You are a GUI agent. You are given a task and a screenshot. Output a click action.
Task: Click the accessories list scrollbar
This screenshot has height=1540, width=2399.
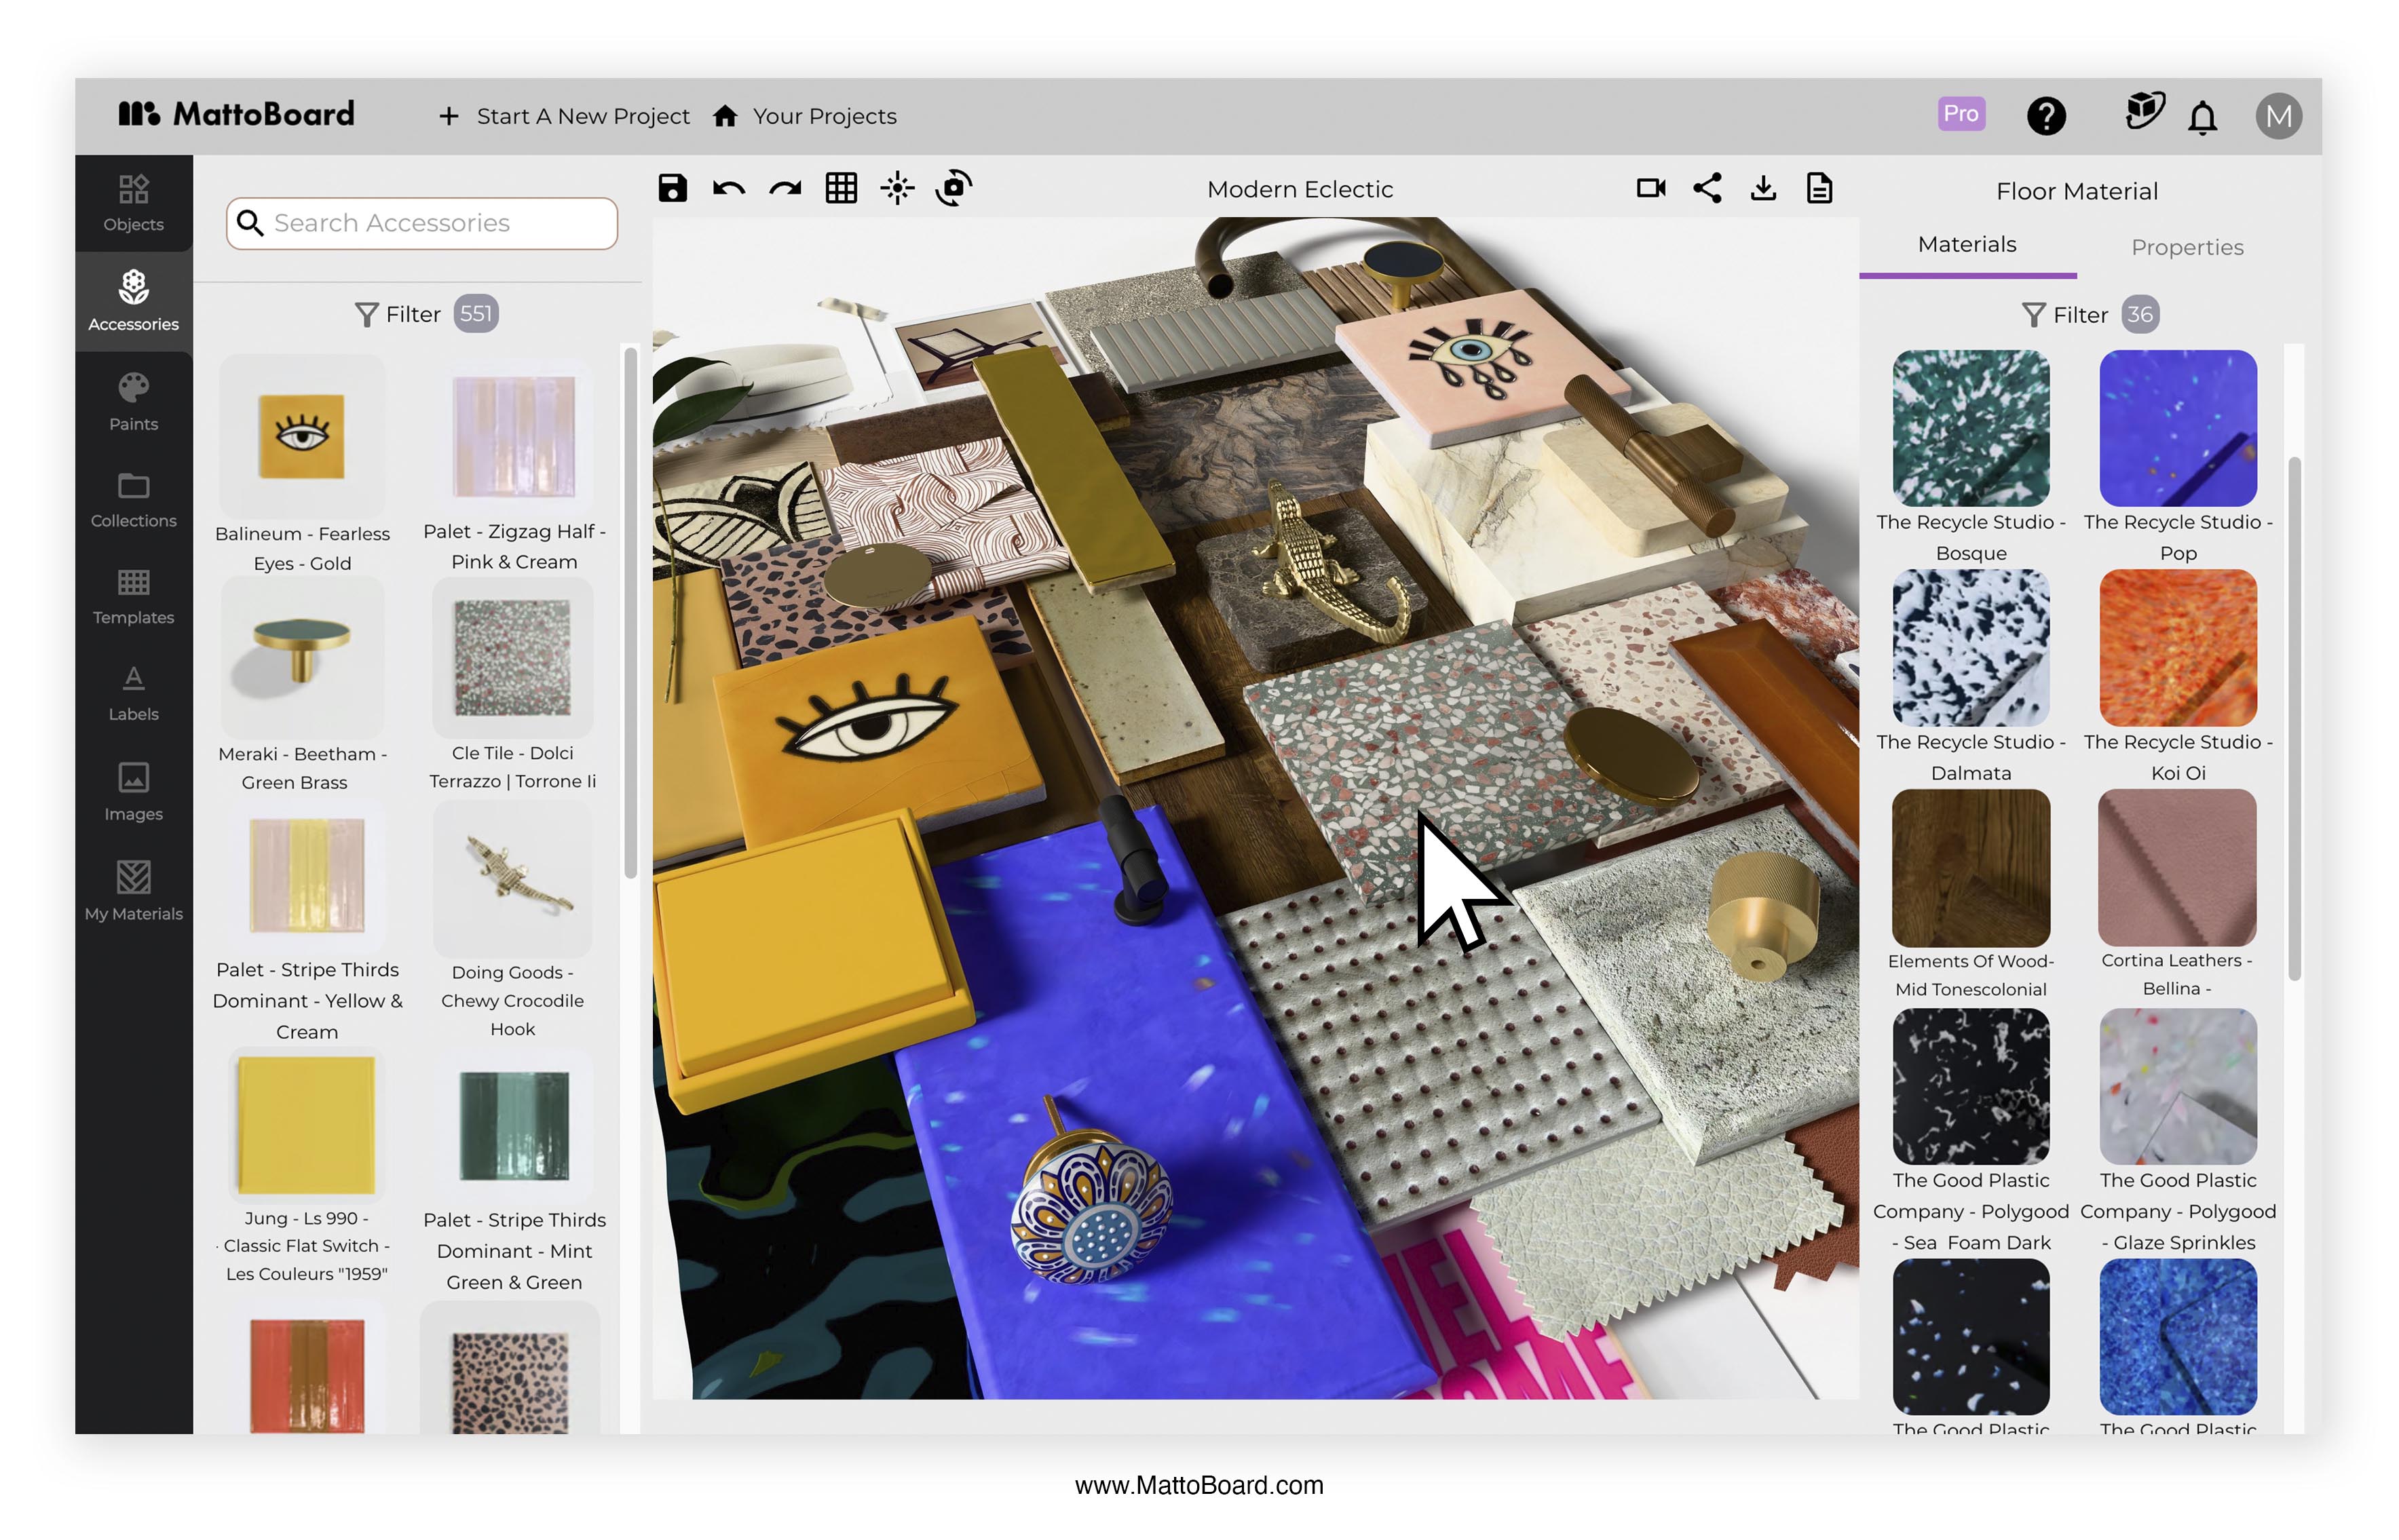[630, 612]
